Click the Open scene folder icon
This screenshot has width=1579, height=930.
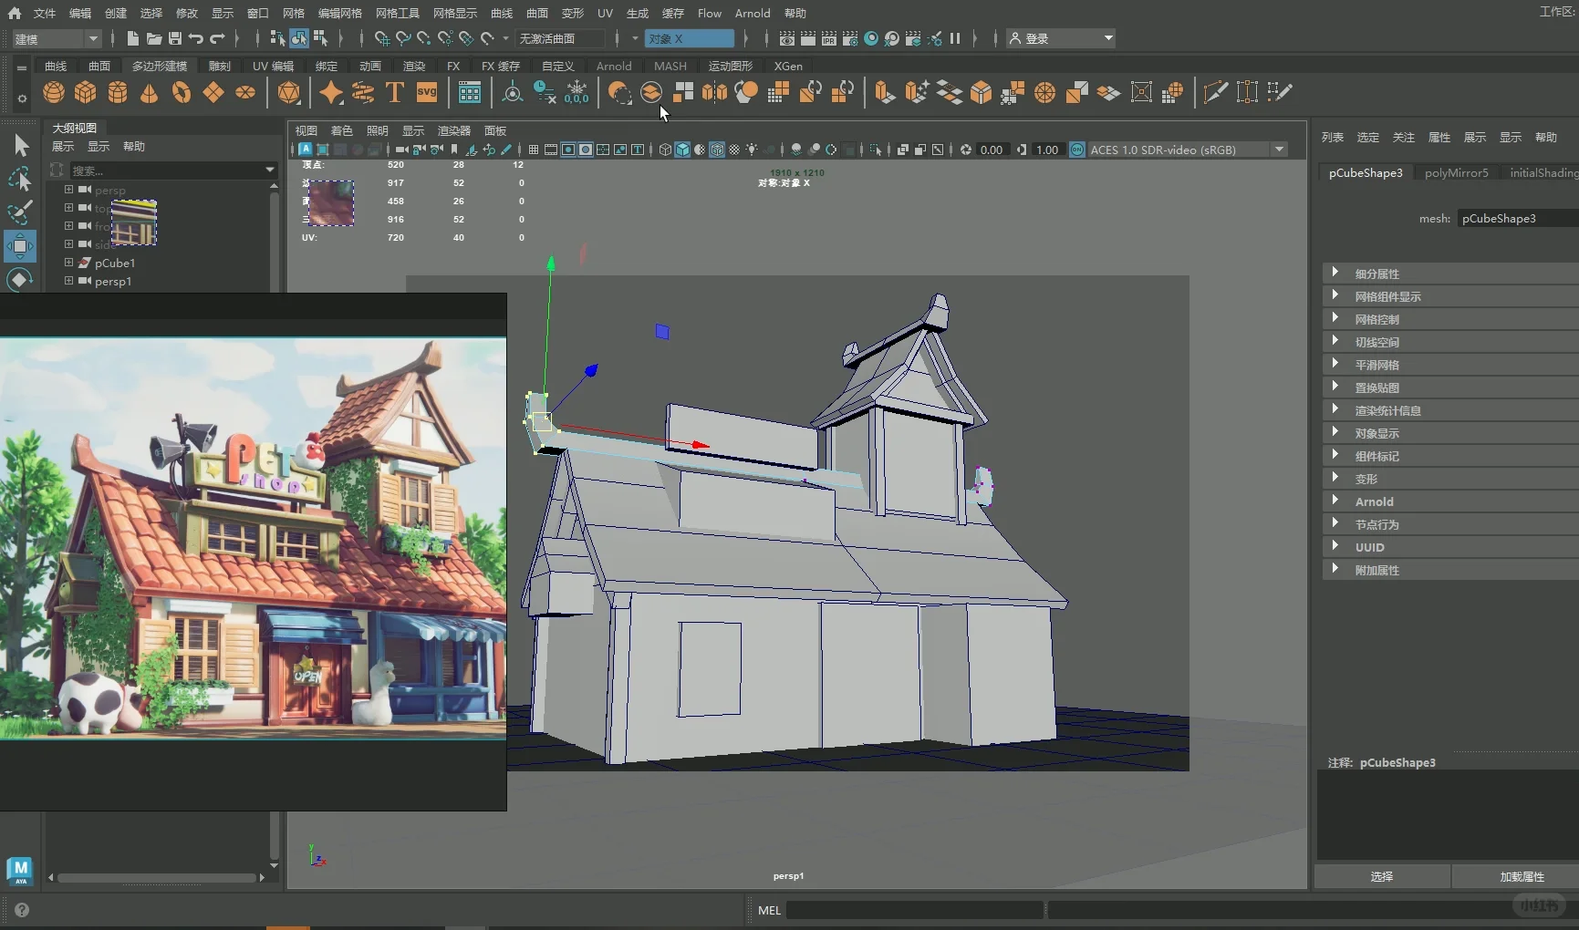pyautogui.click(x=154, y=38)
